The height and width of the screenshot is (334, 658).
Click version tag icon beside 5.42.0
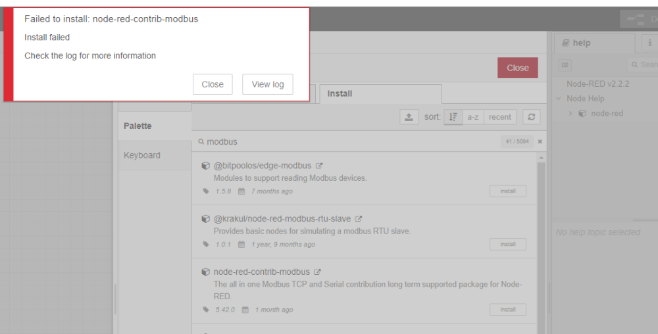pyautogui.click(x=206, y=310)
